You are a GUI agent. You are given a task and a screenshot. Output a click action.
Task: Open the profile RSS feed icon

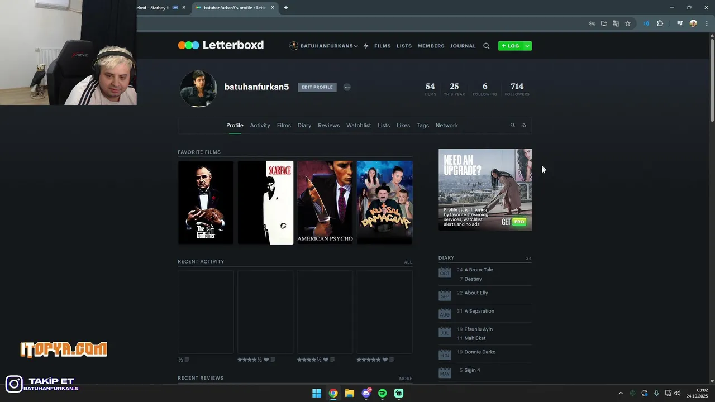[x=523, y=125]
